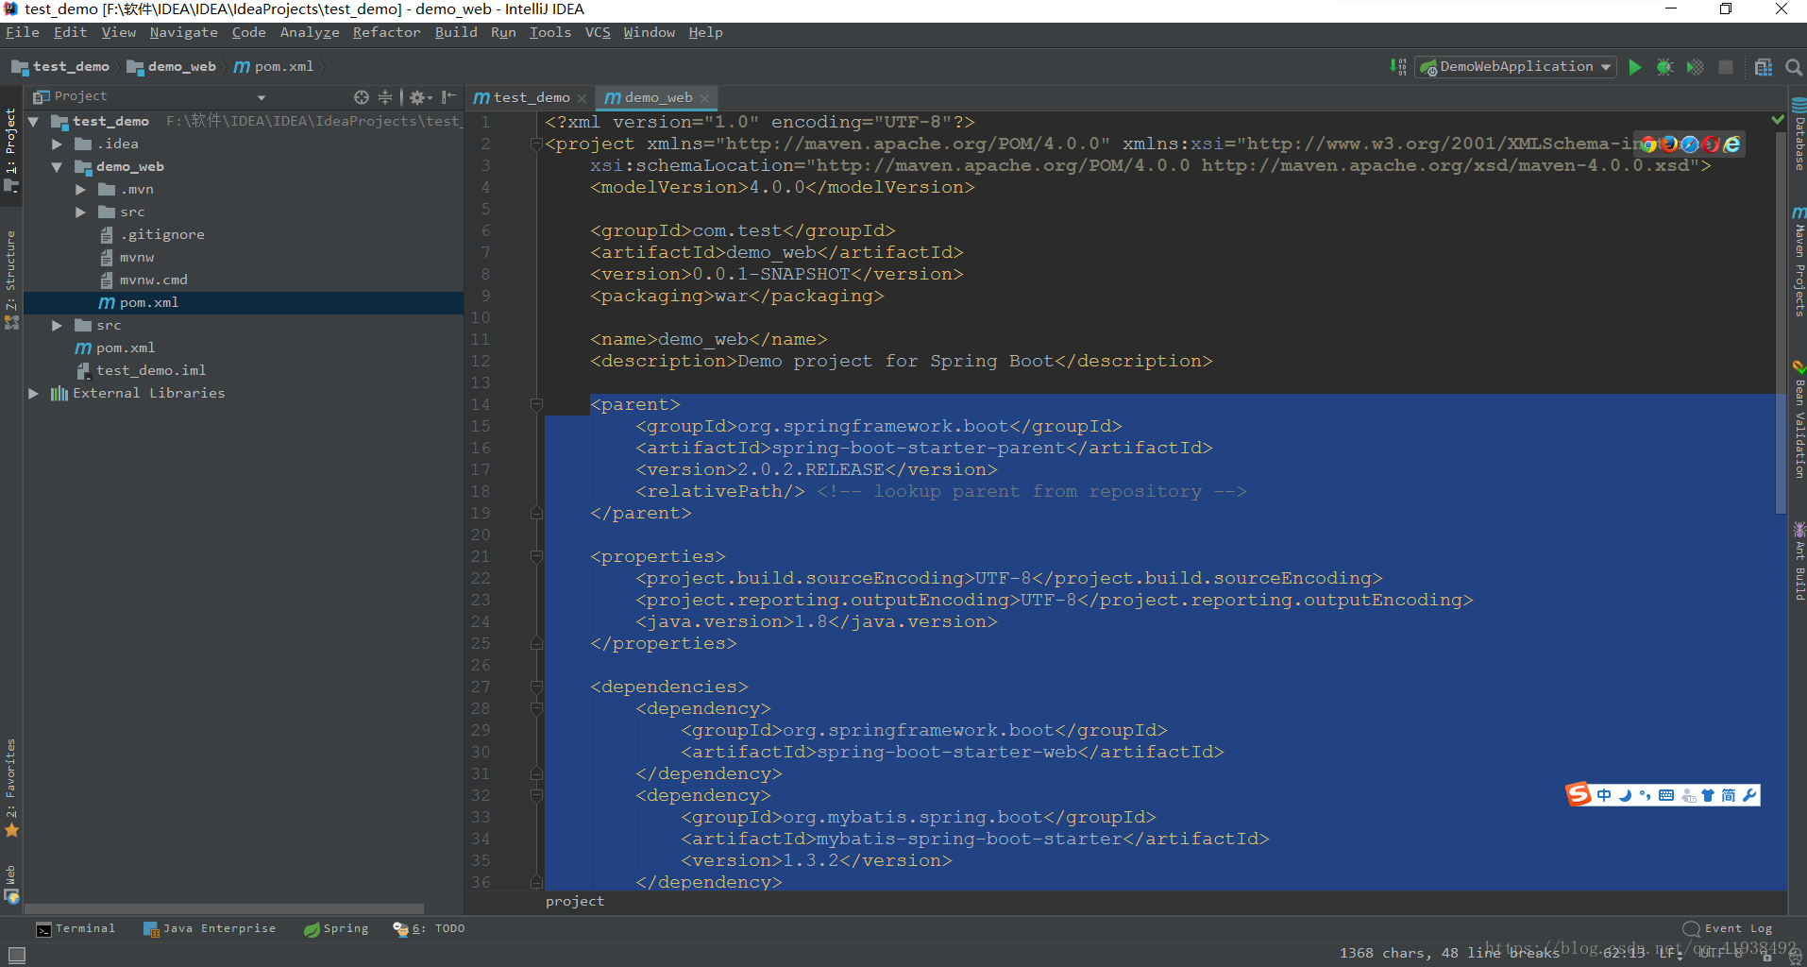This screenshot has height=967, width=1807.
Task: Open the Database tool window
Action: [x=1799, y=133]
